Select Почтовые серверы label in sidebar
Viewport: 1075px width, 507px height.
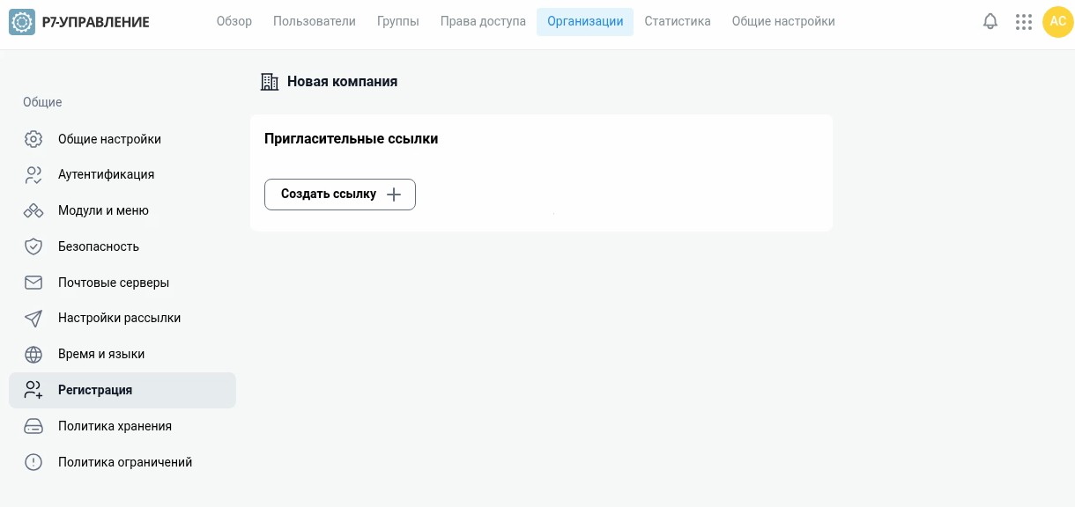(x=114, y=283)
